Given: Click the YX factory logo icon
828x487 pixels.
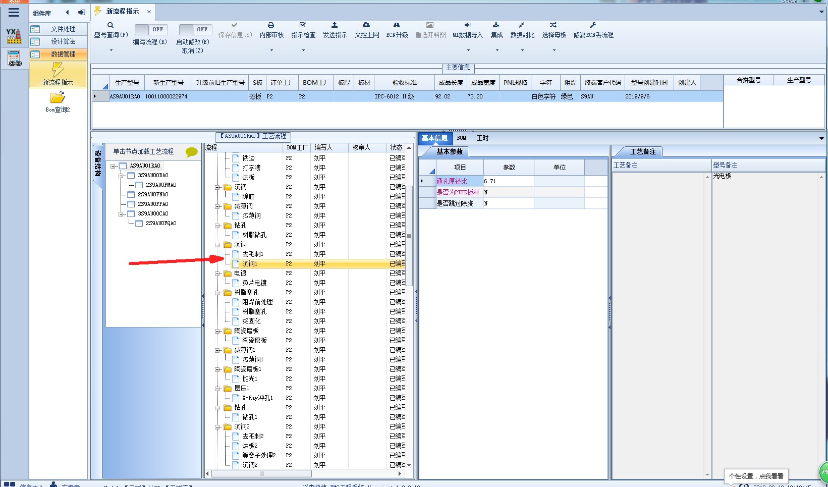Looking at the screenshot, I should [14, 36].
